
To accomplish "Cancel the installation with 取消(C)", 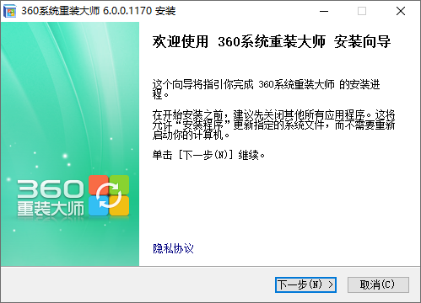I will (378, 284).
